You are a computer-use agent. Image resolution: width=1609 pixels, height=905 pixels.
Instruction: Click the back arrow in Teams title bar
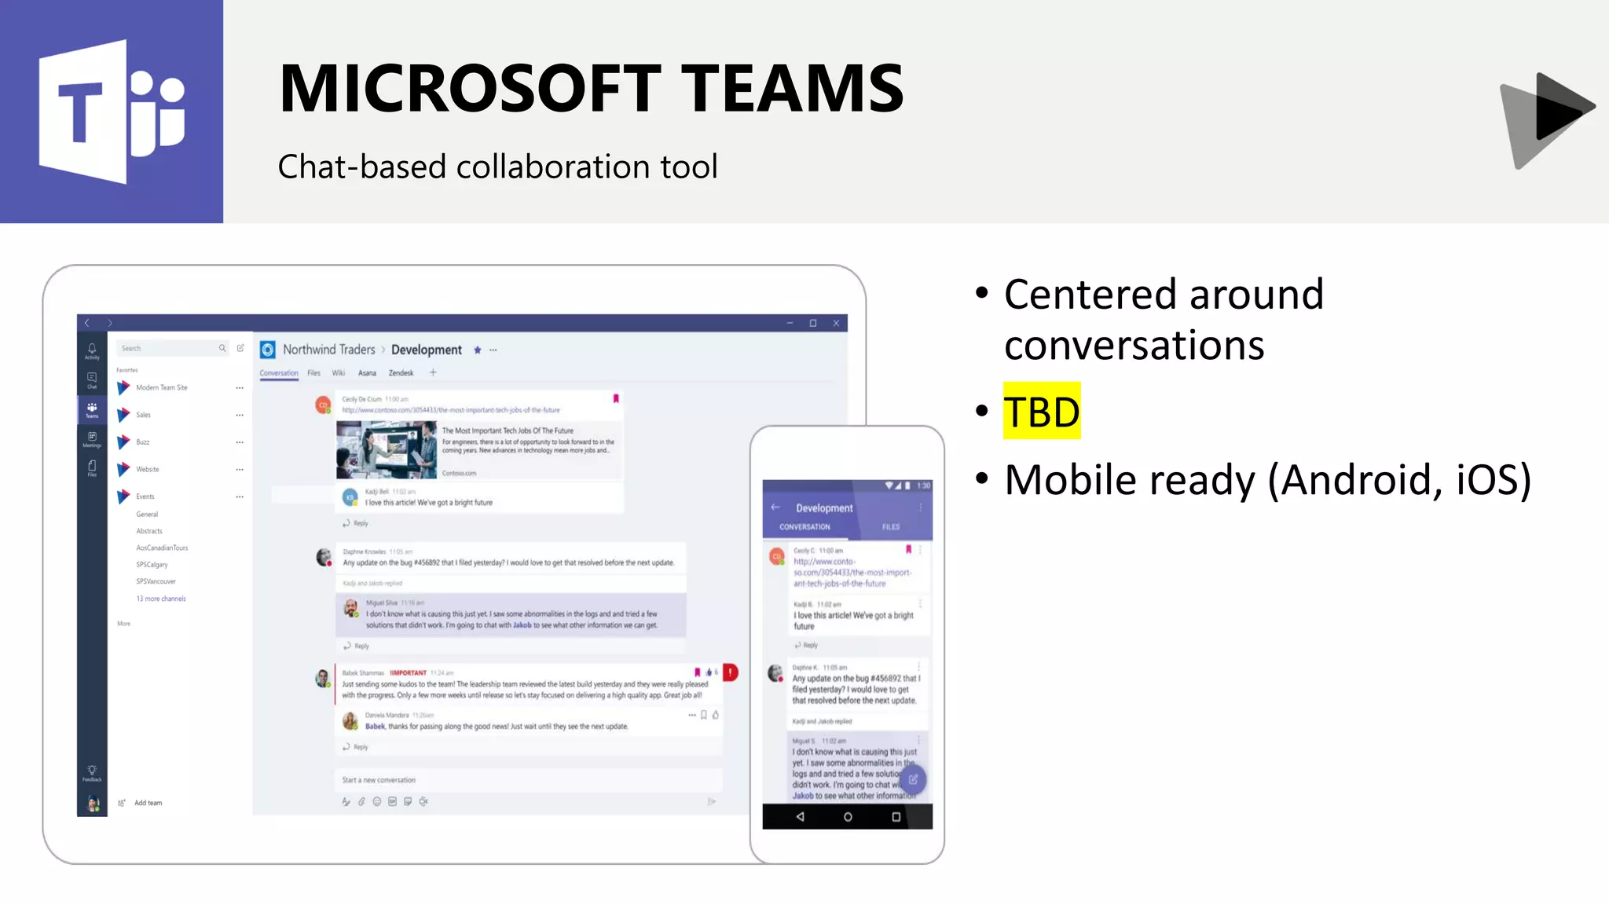pyautogui.click(x=87, y=323)
